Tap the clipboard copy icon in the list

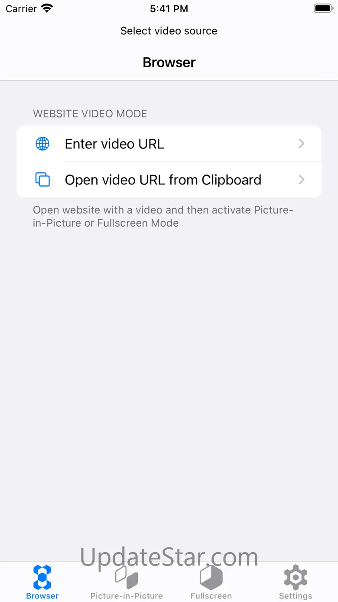click(x=42, y=180)
